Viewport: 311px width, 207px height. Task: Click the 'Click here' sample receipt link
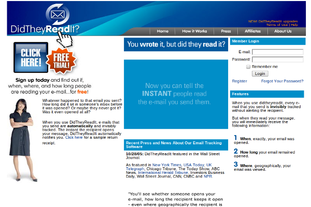tap(74, 138)
